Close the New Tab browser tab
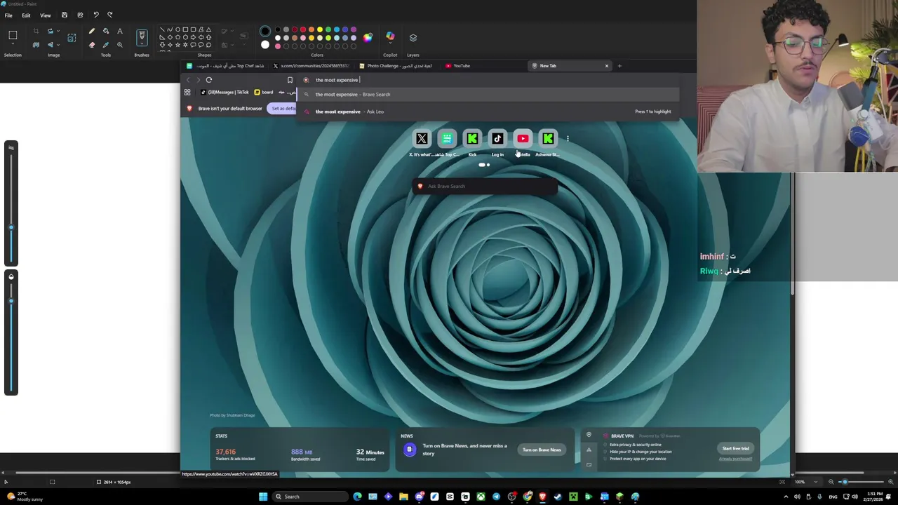 tap(607, 66)
